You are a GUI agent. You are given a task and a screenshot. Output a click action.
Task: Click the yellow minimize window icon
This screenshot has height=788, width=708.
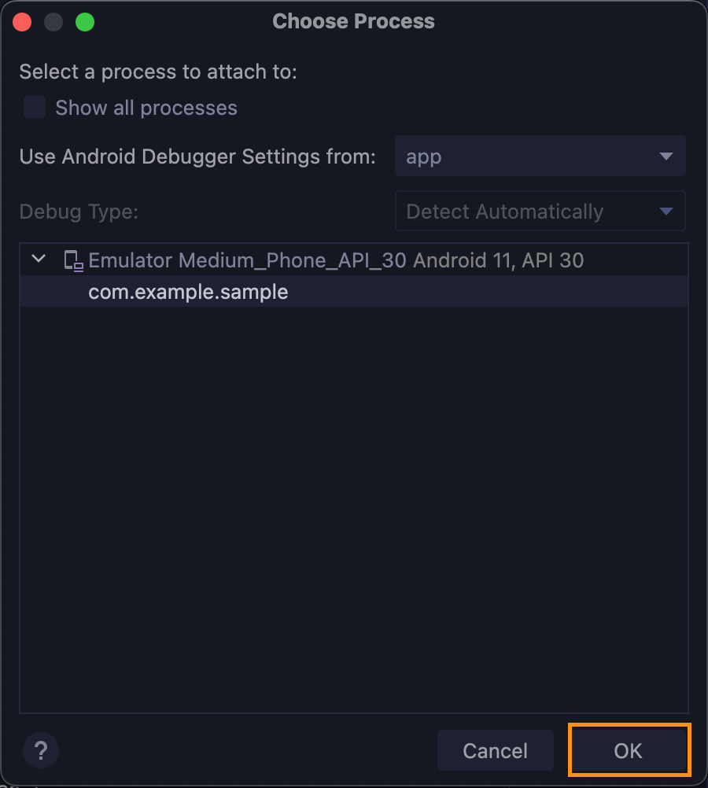53,21
